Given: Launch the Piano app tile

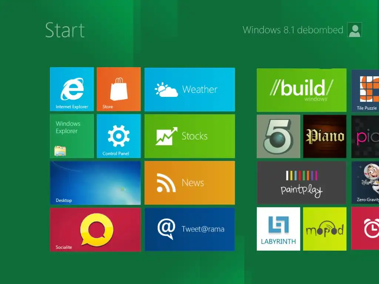Looking at the screenshot, I should tap(325, 136).
